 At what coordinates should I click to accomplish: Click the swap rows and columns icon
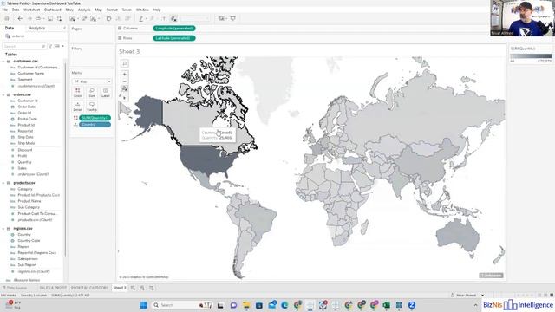click(x=108, y=18)
